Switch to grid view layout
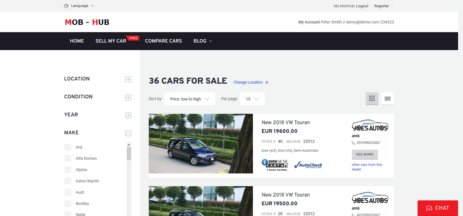Screen dimensions: 463x216 372,99
